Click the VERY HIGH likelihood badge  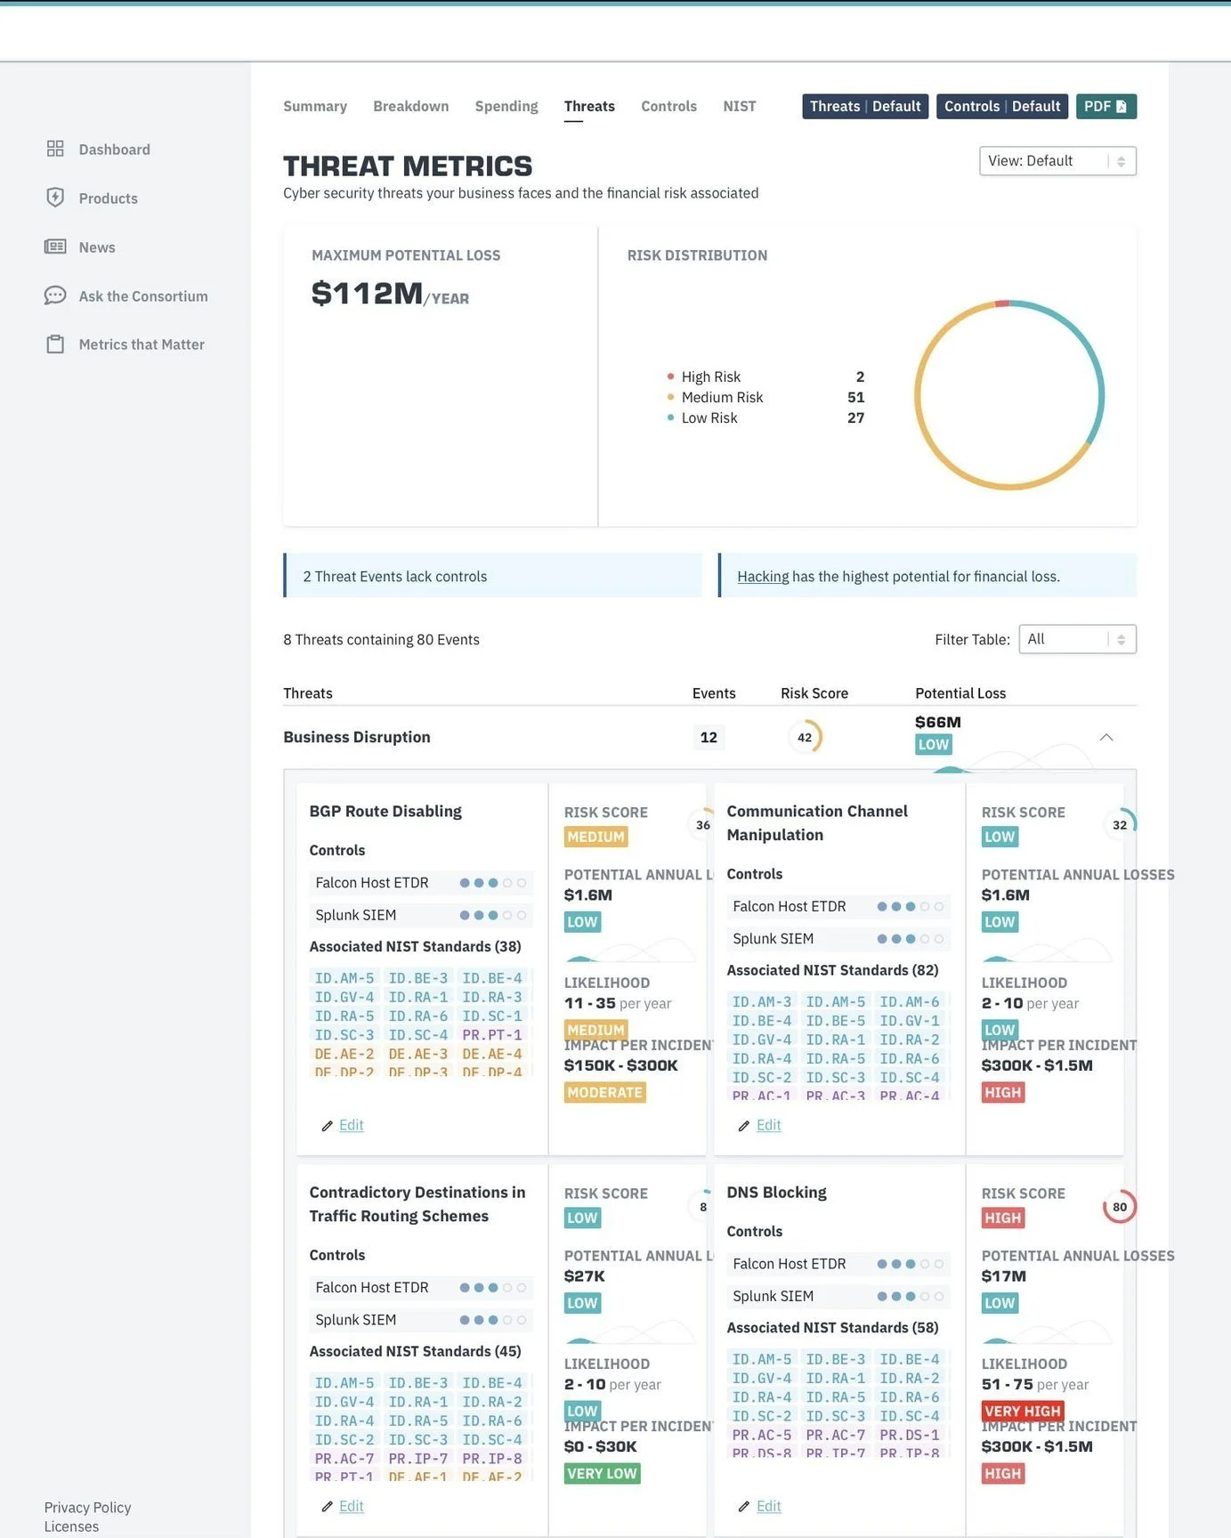[x=1023, y=1411]
